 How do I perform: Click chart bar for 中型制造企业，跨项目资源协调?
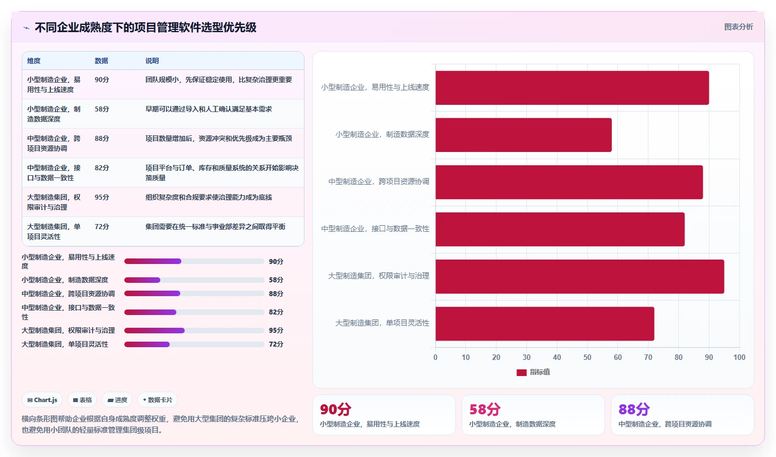[569, 182]
